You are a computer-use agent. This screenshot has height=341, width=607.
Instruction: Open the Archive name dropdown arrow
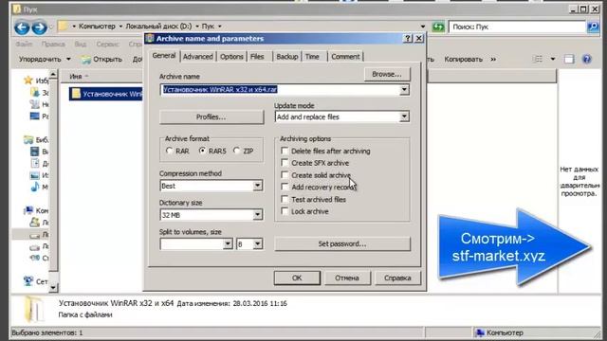404,90
